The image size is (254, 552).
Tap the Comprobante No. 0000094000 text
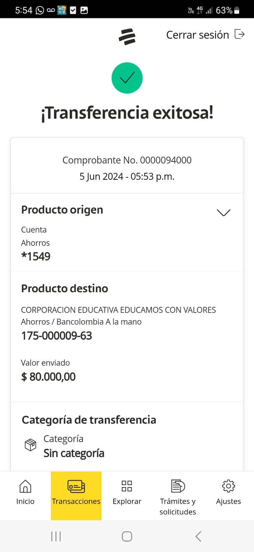[x=127, y=160]
